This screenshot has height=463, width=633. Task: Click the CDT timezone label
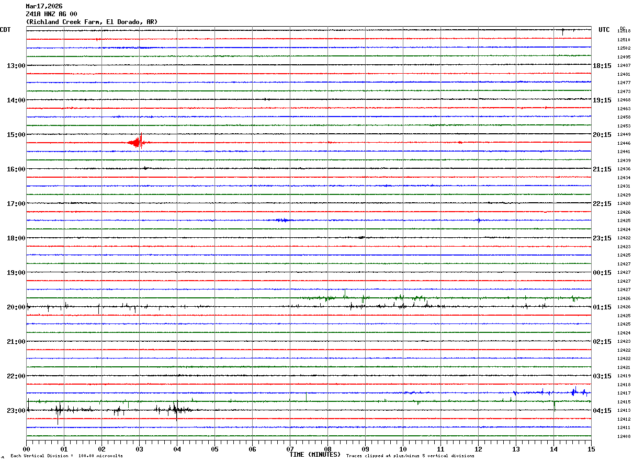point(5,30)
